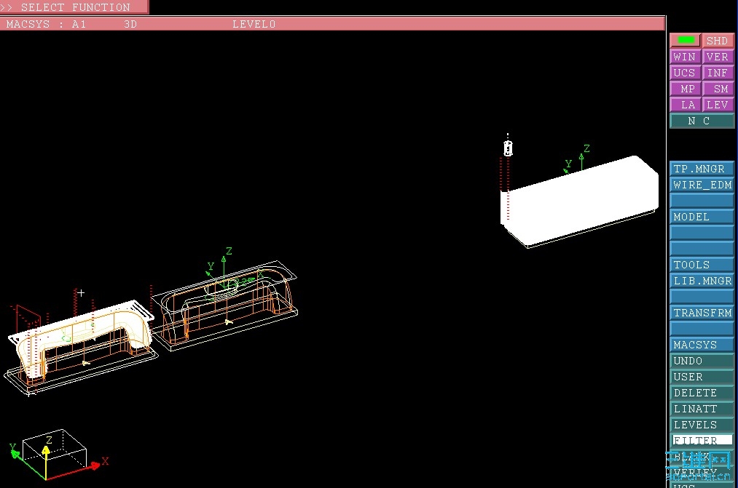
Task: Click the highlighted FILTER entry
Action: click(x=702, y=440)
